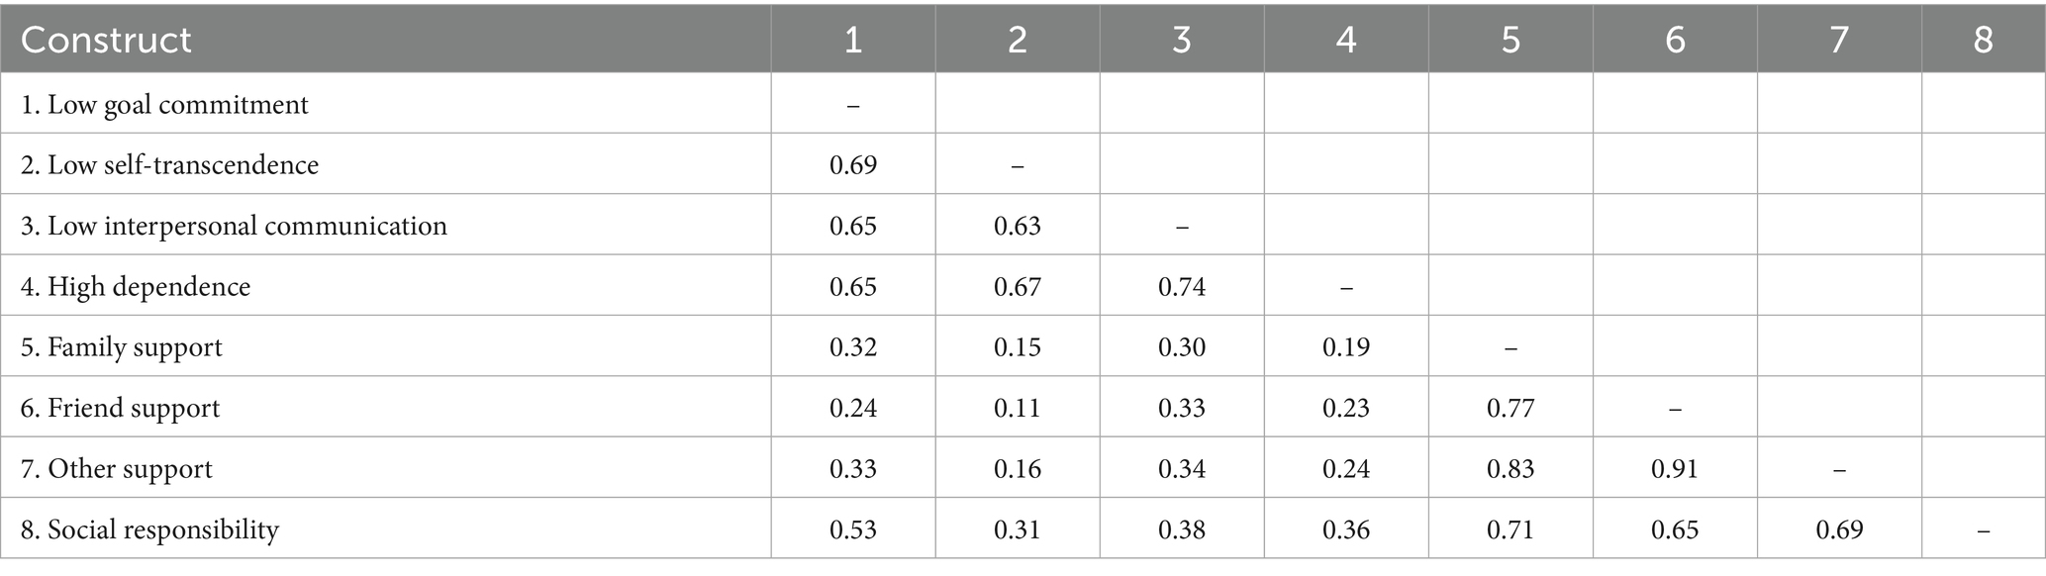
Task: Select column header number 8
Action: 1983,40
